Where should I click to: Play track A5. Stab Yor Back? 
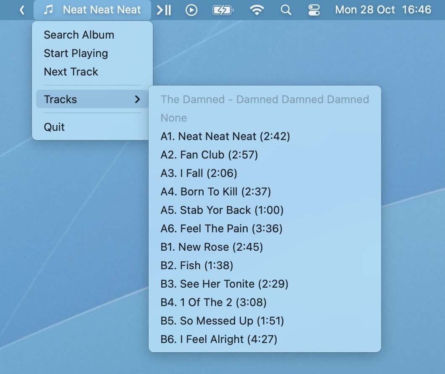[x=222, y=210]
